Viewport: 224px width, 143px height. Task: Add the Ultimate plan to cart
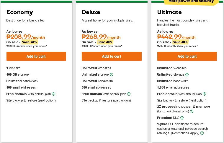[187, 56]
